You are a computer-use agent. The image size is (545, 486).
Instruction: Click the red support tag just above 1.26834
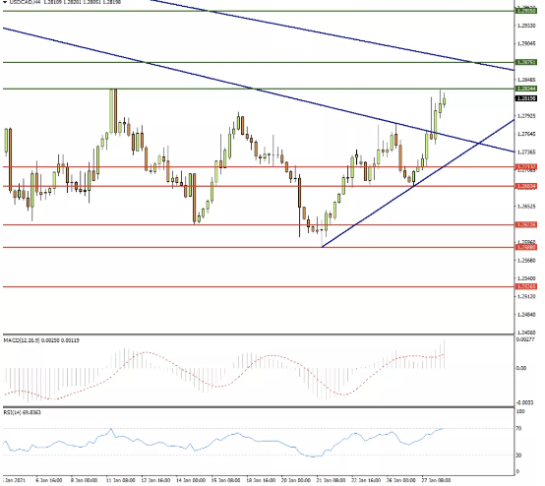tap(526, 167)
